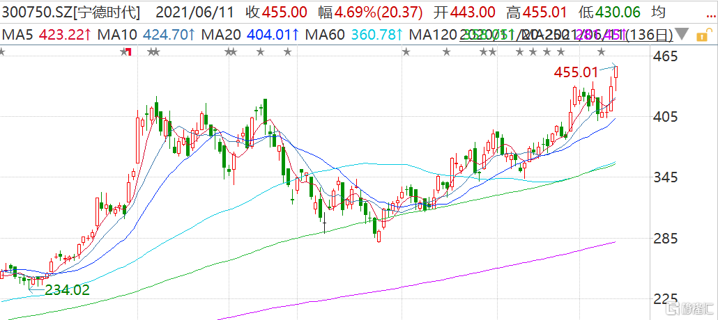Select the MA20 404.01 indicator label
The image size is (718, 320).
tap(252, 34)
